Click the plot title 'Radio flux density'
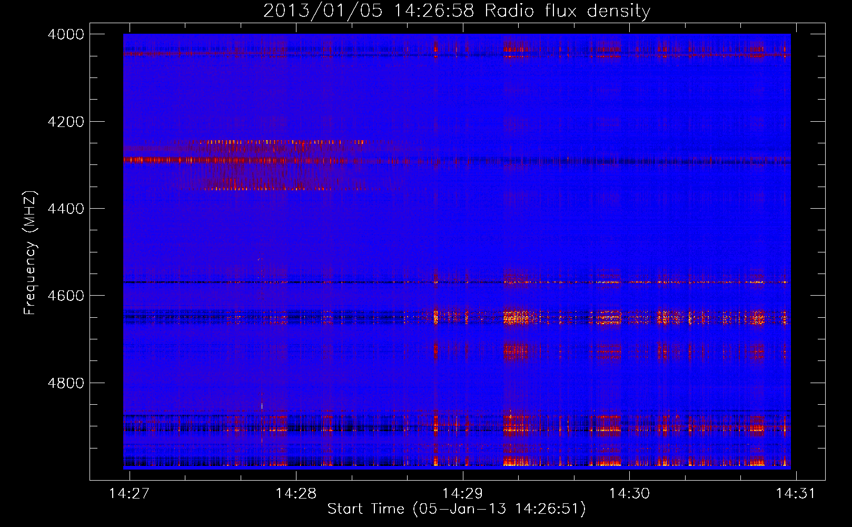The height and width of the screenshot is (527, 852). [x=568, y=11]
